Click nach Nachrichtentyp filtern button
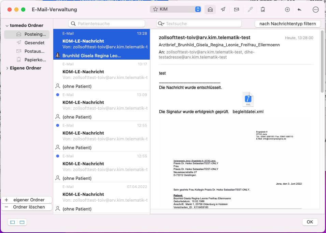Screen dimensions: 326x233 coord(287,24)
